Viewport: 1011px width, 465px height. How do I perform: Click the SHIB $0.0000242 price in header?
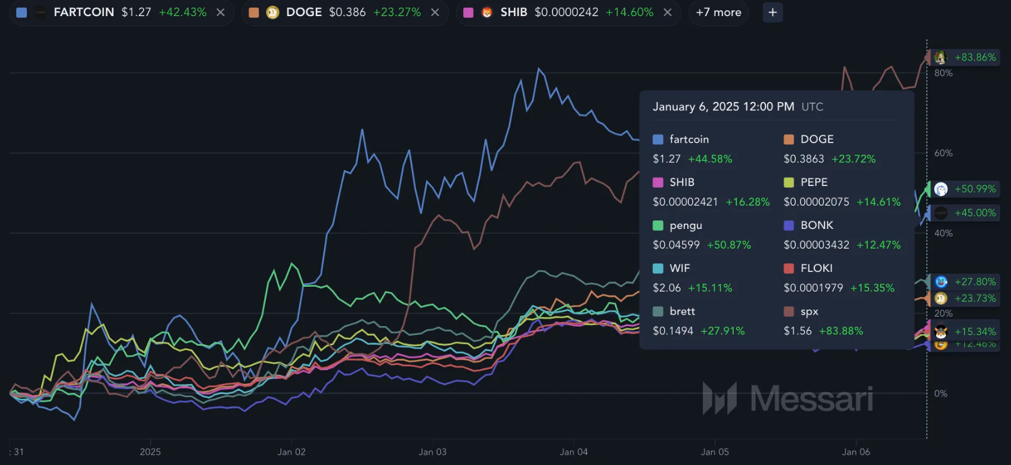tap(566, 13)
